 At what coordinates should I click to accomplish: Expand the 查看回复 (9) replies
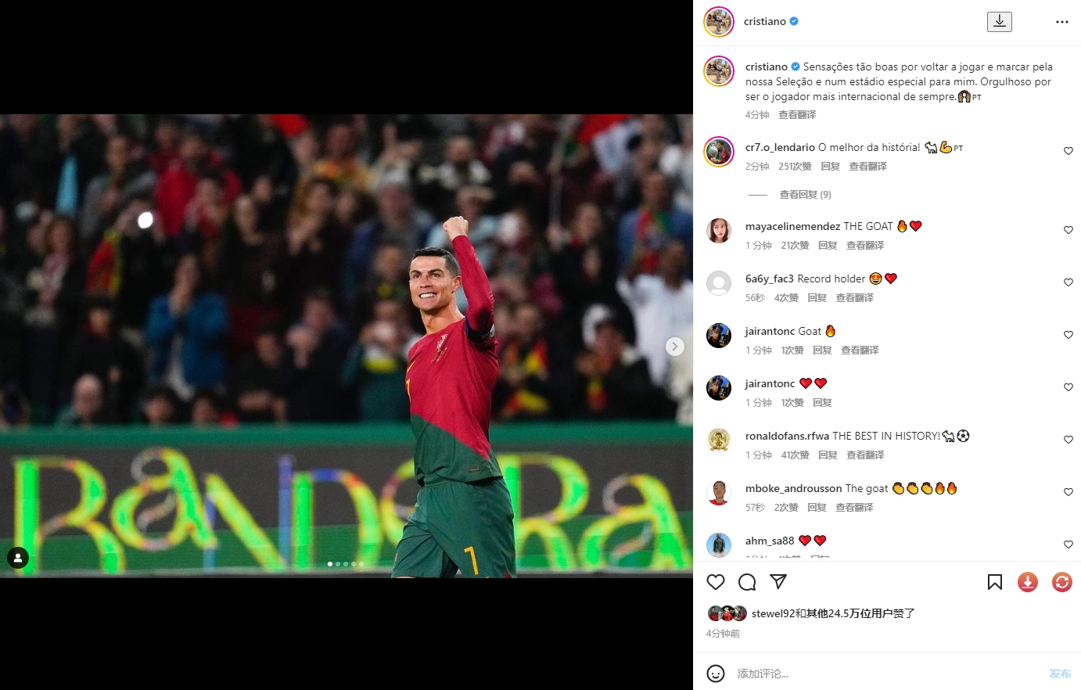point(805,195)
